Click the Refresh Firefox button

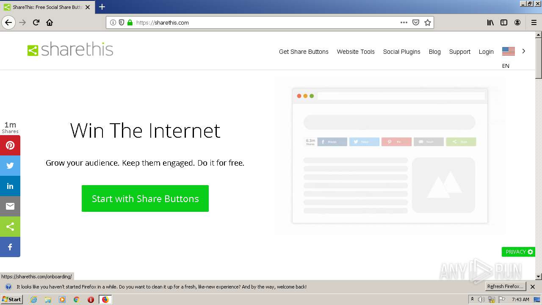(x=506, y=287)
